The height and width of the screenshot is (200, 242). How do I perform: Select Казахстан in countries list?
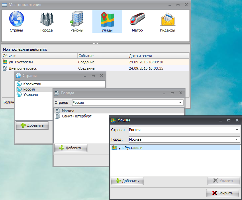pyautogui.click(x=32, y=84)
